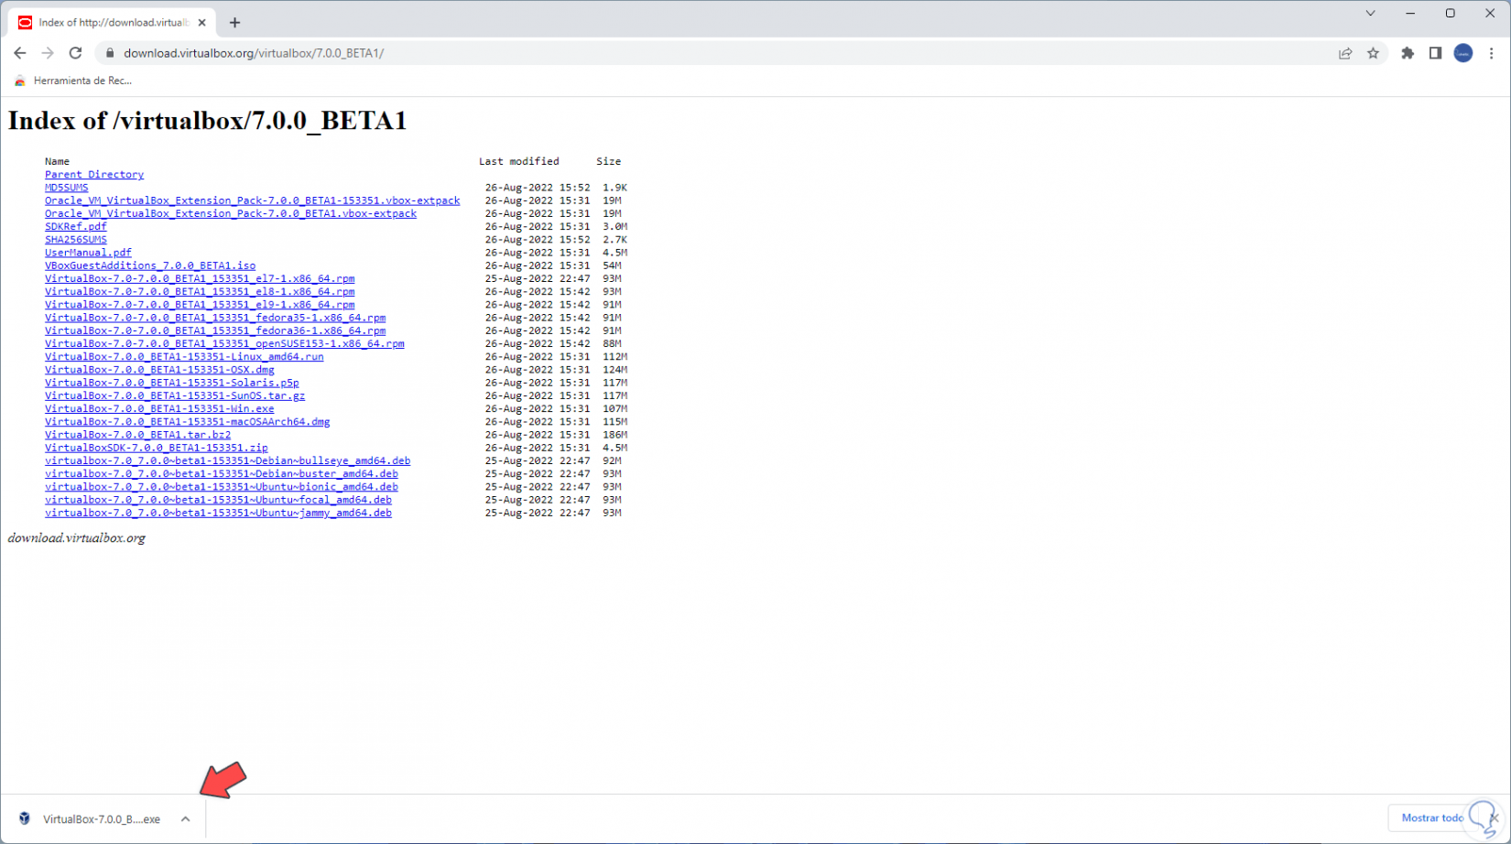Screen dimensions: 1511x844
Task: Download the VirtualBox Win.exe installer
Action: (x=159, y=409)
